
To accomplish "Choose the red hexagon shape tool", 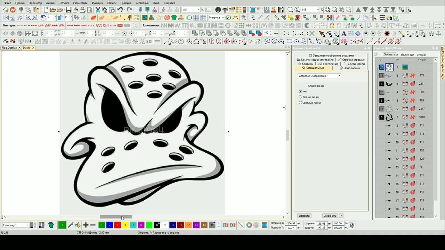I will point(387,33).
